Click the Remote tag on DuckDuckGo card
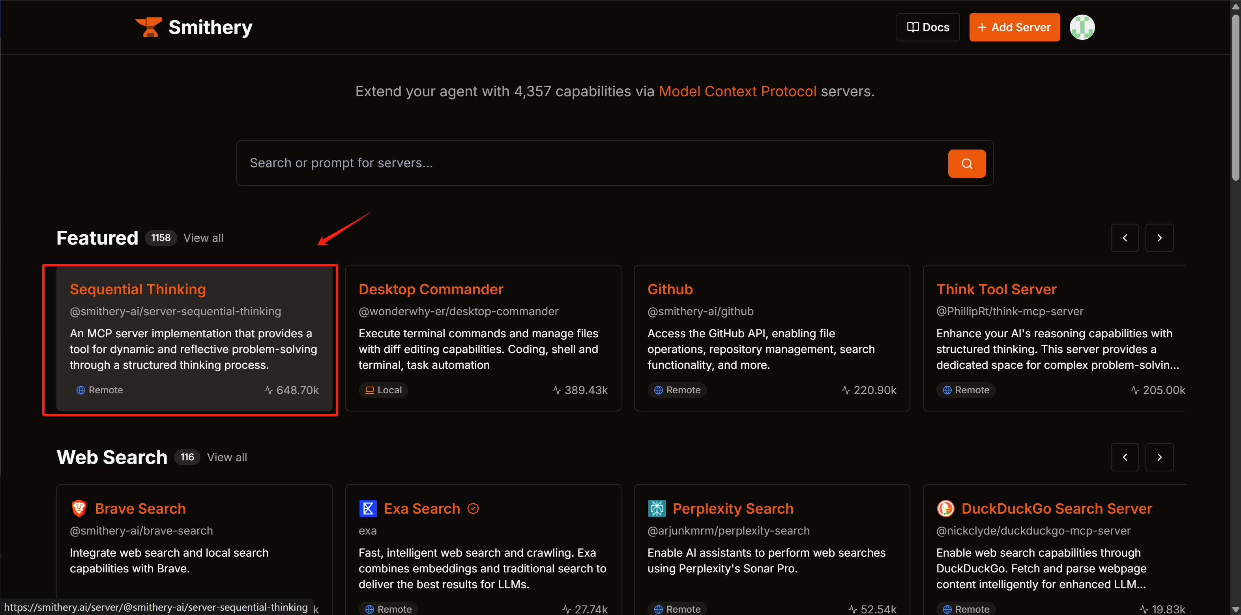Screen dimensions: 1241x615 (966, 609)
